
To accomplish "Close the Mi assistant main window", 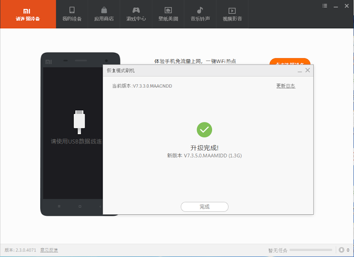I will coord(347,6).
